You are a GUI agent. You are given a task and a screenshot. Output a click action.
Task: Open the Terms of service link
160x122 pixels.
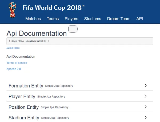(x=17, y=63)
